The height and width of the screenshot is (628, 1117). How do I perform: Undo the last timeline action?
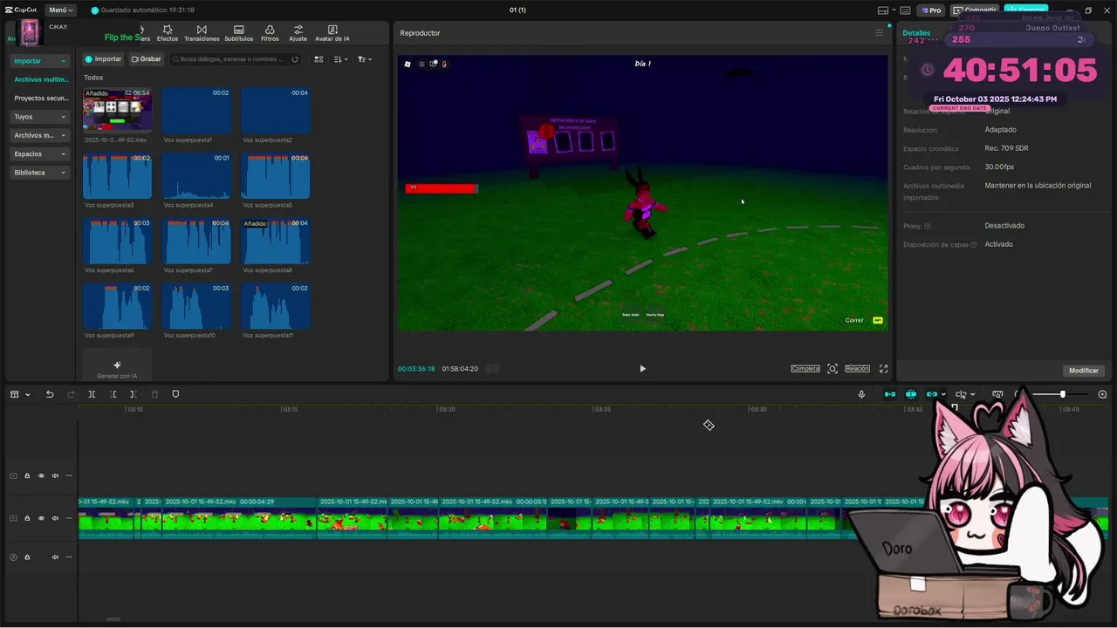pos(50,394)
